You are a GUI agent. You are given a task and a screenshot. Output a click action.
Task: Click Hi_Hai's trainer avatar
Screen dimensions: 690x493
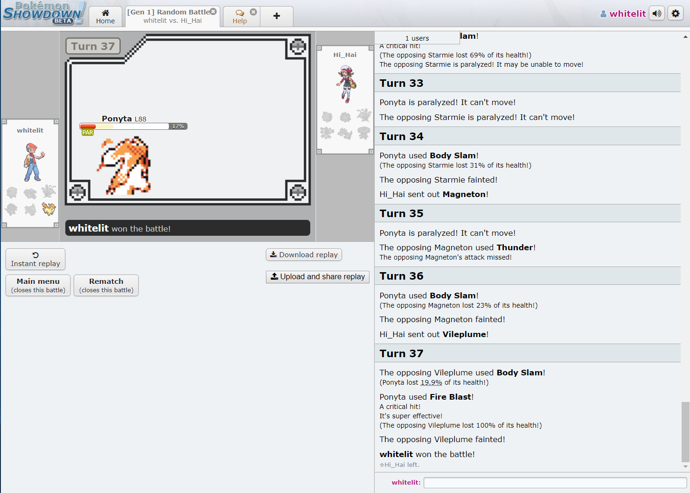[x=346, y=84]
